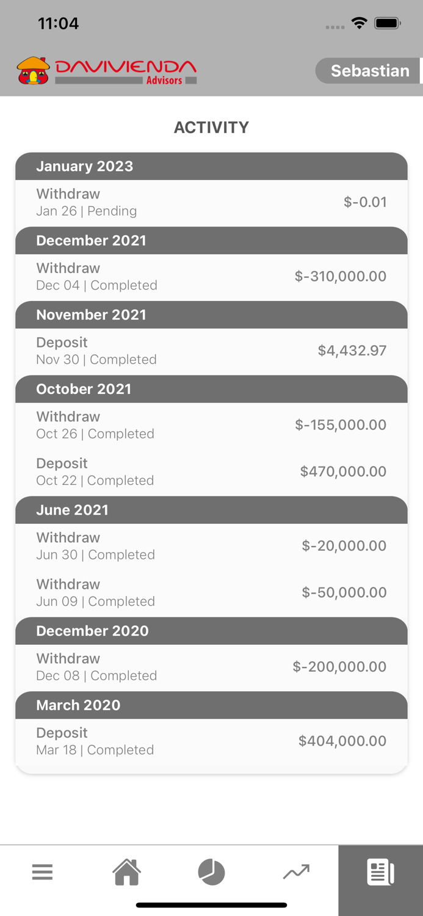
Task: Tap the December 2020 withdraw transaction
Action: [x=211, y=666]
